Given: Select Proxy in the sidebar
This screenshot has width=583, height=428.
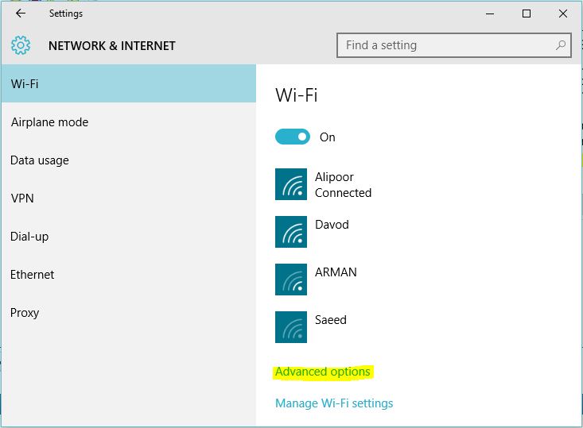Looking at the screenshot, I should [25, 313].
